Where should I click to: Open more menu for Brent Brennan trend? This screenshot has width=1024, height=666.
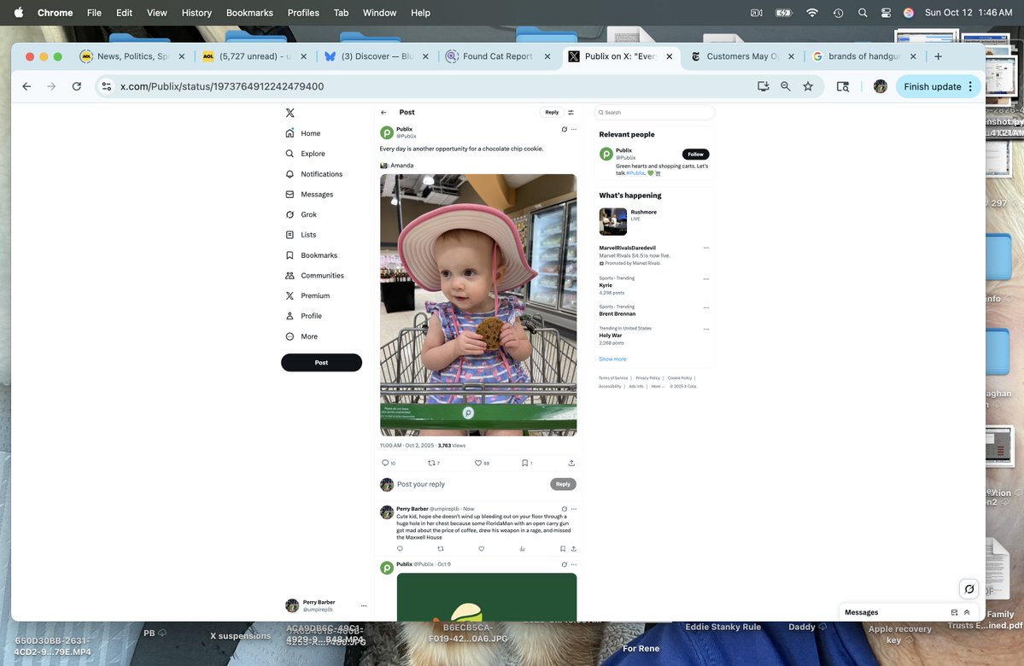tap(706, 307)
